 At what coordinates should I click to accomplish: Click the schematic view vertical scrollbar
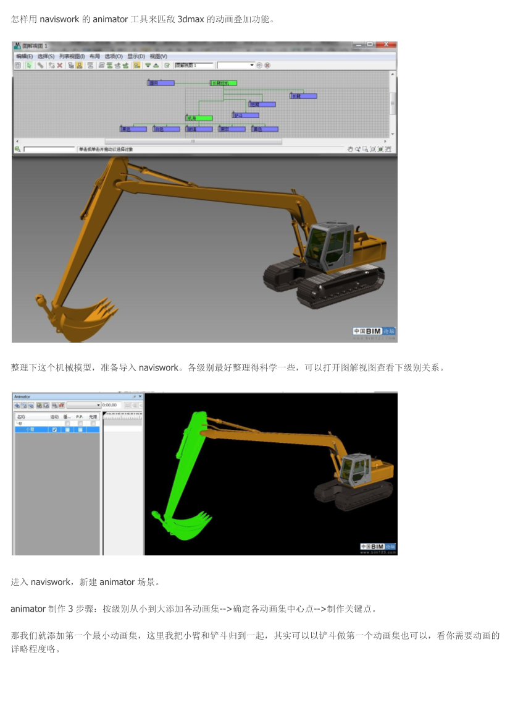tap(393, 104)
